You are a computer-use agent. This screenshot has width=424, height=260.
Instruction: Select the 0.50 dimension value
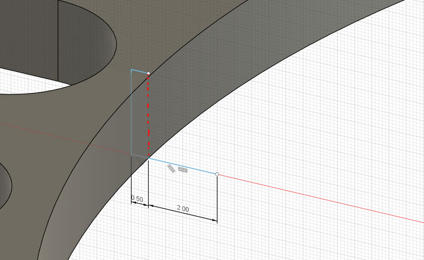coord(137,199)
